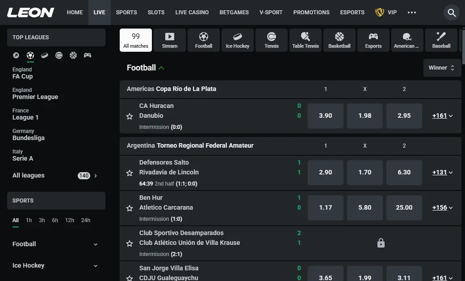Bet on CA Huracan at 3.90
The image size is (465, 281).
(x=325, y=116)
